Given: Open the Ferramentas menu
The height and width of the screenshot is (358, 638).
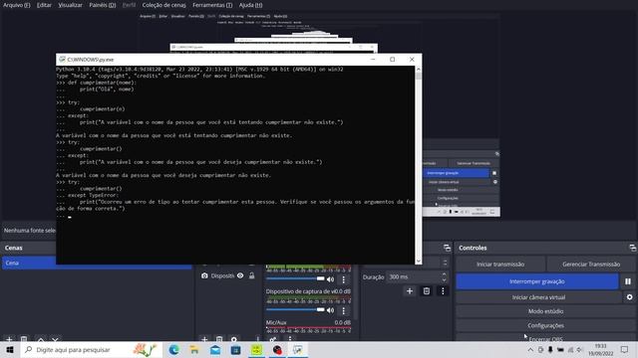Looking at the screenshot, I should pyautogui.click(x=212, y=5).
